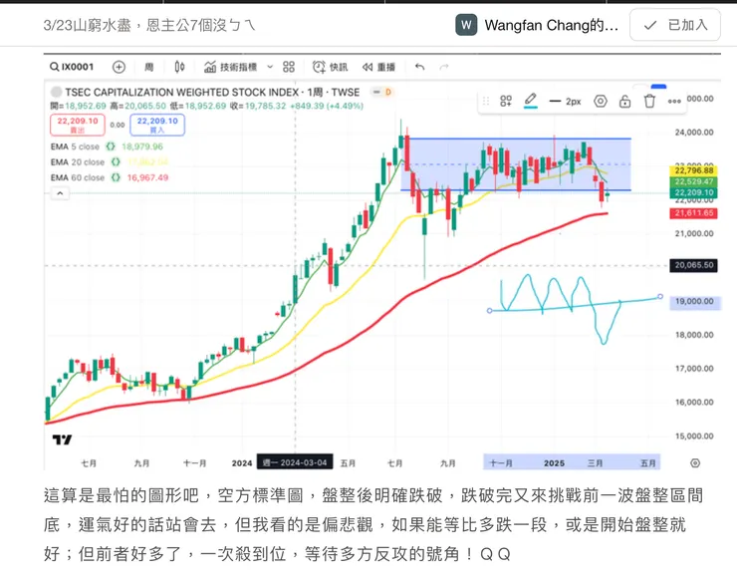The width and height of the screenshot is (737, 577).
Task: Open drawing settings hexagon icon
Action: pos(601,101)
